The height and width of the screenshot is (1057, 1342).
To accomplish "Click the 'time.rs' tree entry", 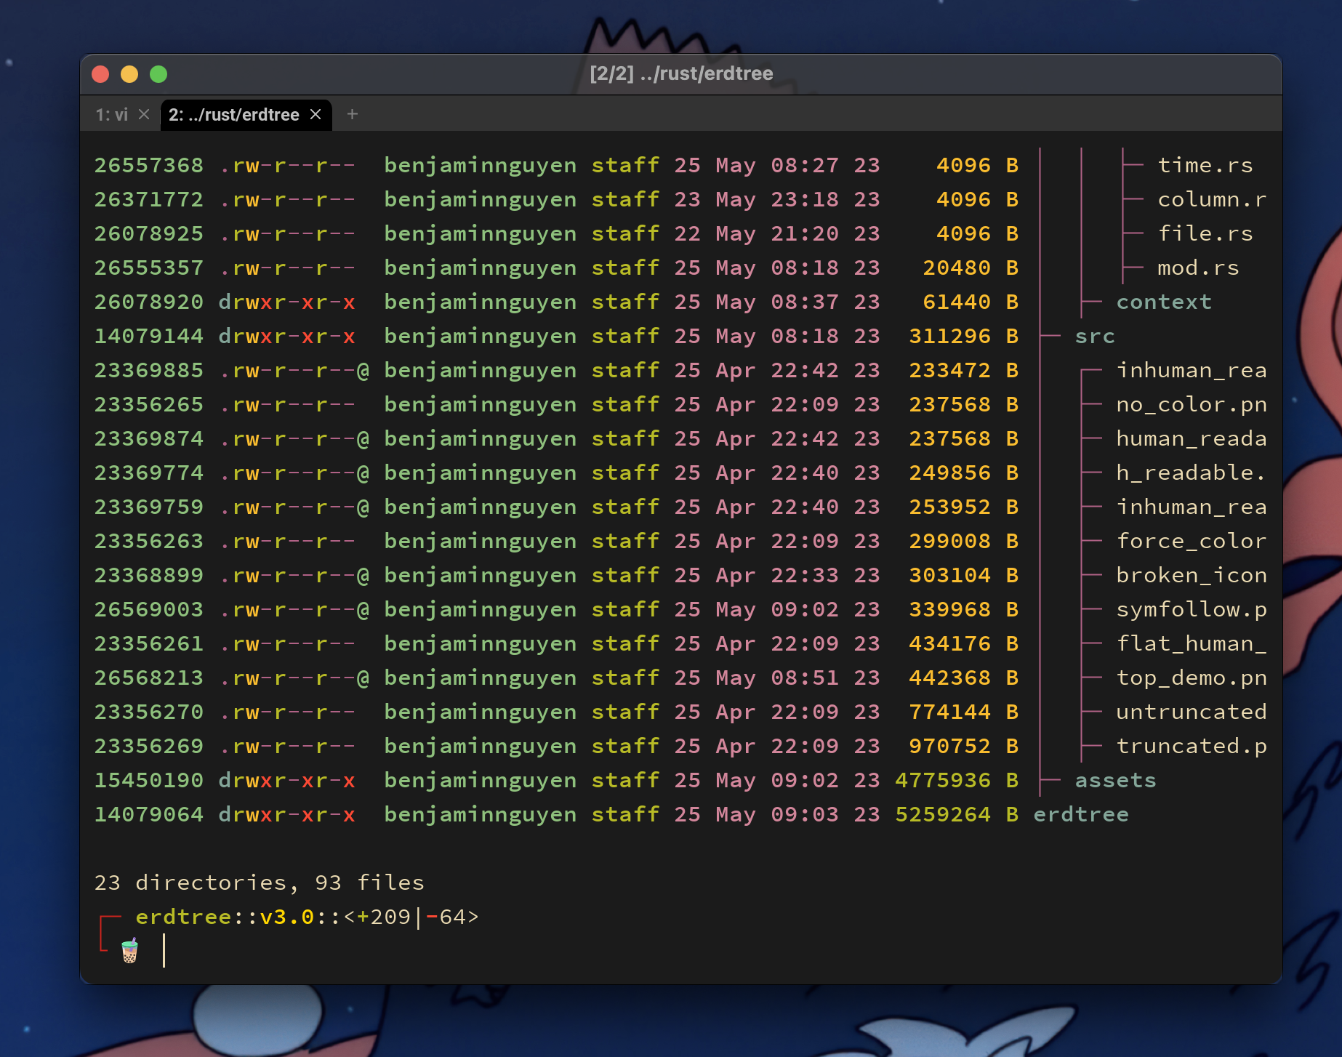I will pos(1205,165).
